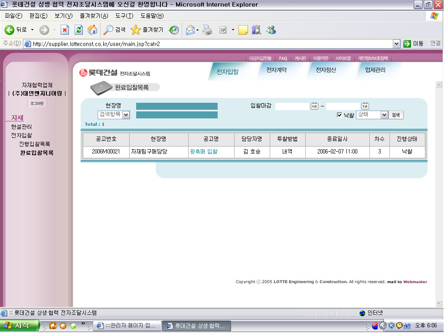Click the Webmaster mail link

pyautogui.click(x=415, y=282)
